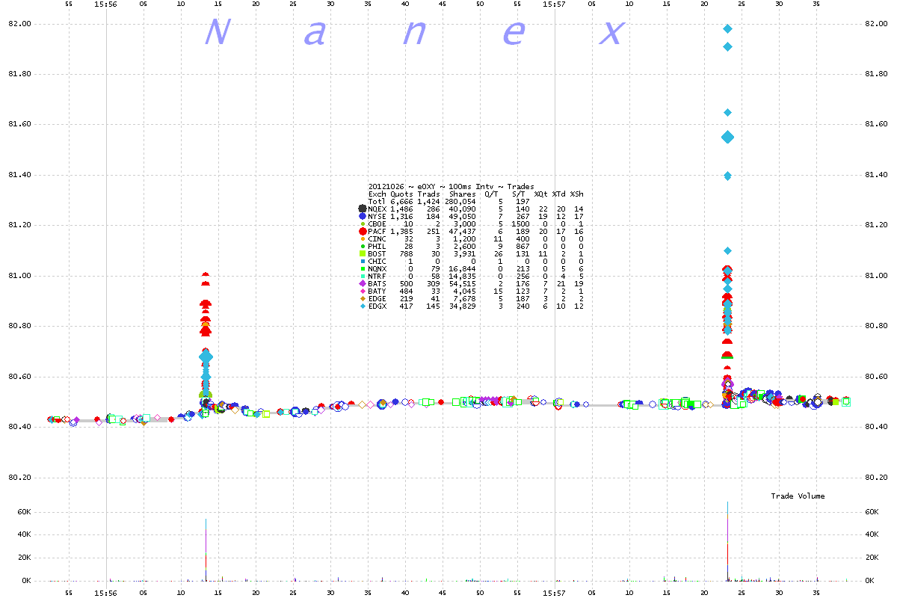Click the 15:56 label on top time axis
897x598 pixels.
[x=106, y=4]
